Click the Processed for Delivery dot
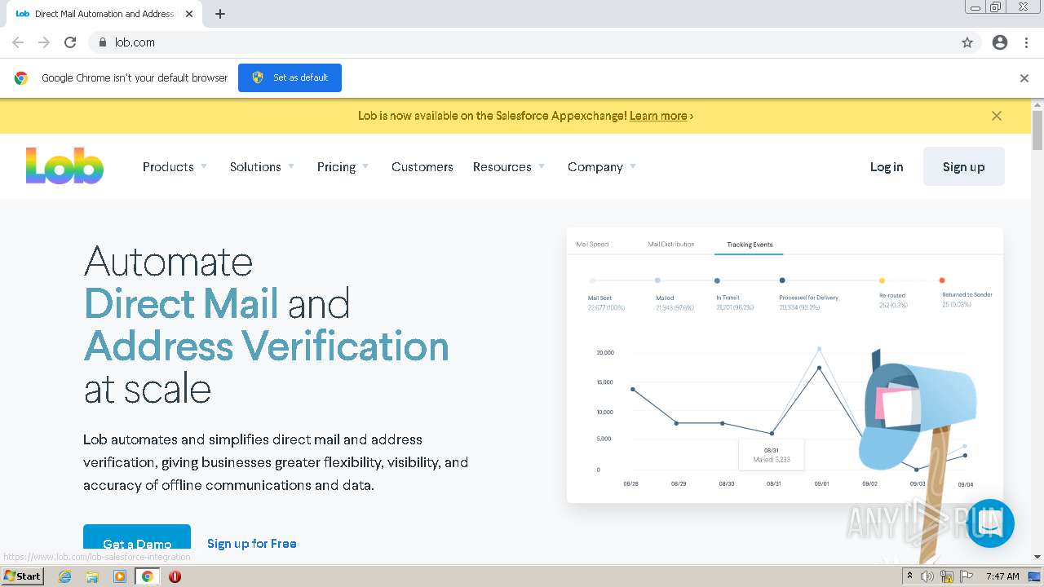 [x=782, y=280]
